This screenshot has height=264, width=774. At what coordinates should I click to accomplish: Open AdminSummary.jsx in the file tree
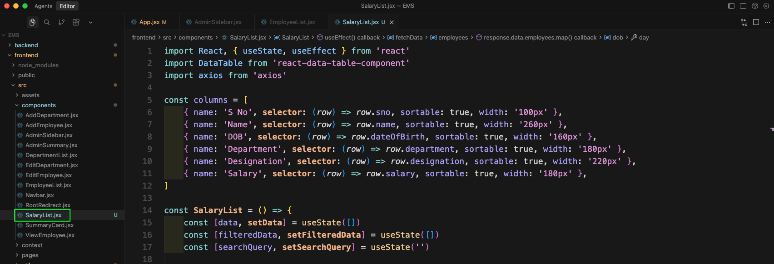coord(51,145)
